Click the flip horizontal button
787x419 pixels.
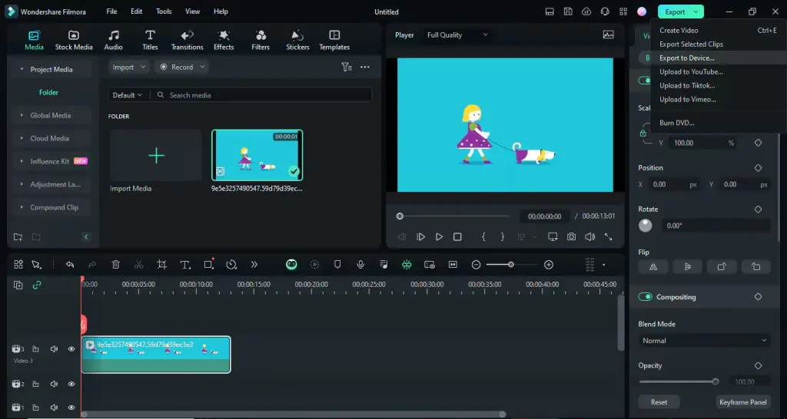(x=653, y=267)
